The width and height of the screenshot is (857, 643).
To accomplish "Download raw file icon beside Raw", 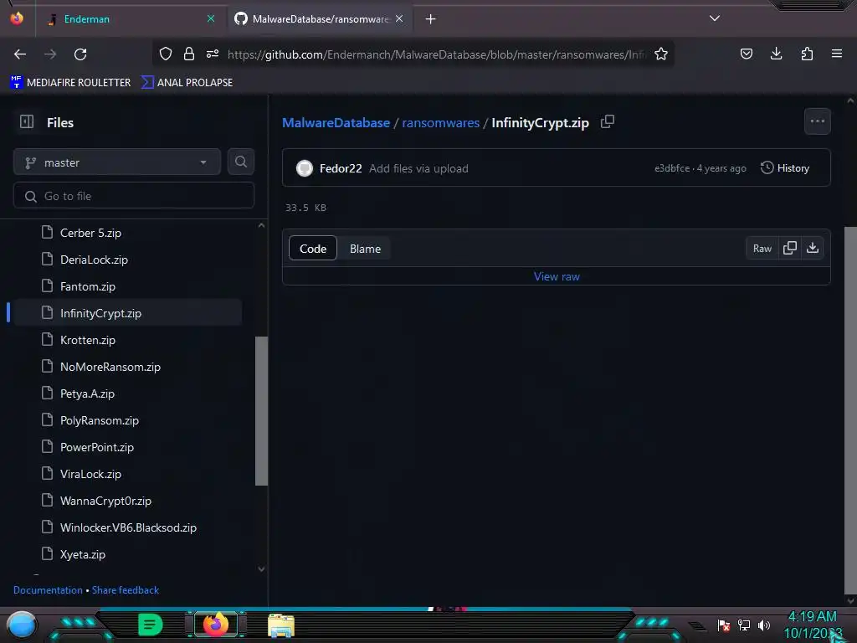I will [x=813, y=248].
